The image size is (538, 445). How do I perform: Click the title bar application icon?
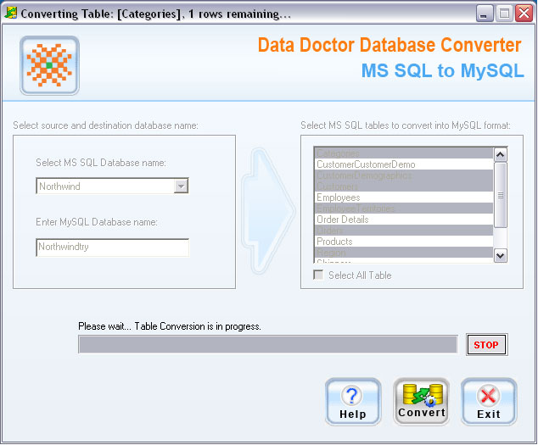pos(11,13)
